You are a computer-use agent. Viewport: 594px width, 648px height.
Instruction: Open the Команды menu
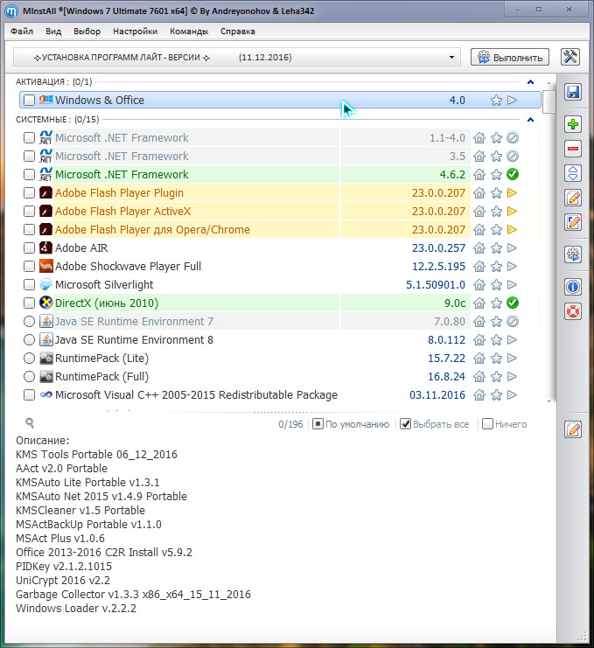(x=189, y=31)
